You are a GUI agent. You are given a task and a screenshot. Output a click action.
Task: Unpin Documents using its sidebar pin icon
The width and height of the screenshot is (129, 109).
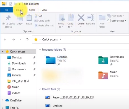pos(34,69)
